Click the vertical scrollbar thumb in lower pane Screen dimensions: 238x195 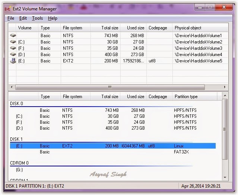[225, 129]
